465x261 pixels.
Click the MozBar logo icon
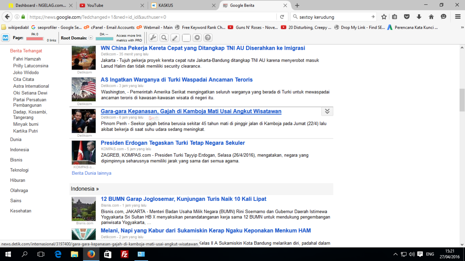point(5,38)
